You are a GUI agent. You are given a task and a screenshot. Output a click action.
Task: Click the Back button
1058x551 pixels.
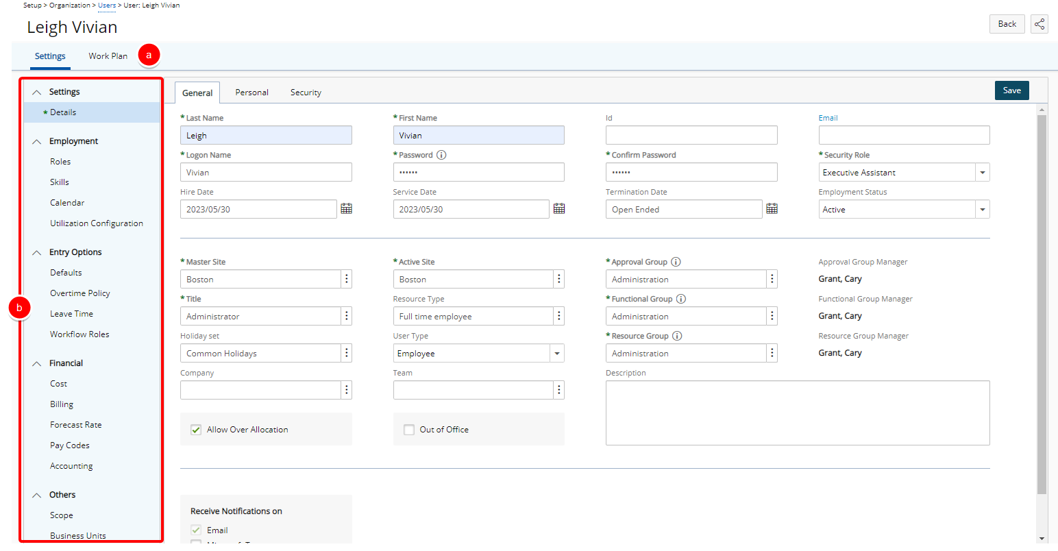coord(1007,24)
